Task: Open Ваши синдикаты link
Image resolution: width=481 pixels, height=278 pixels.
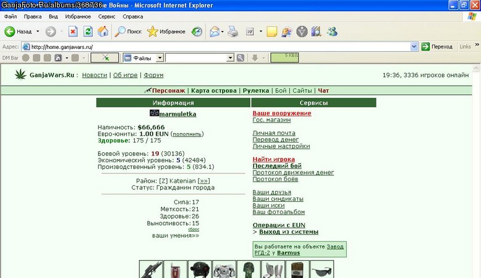Action: (x=278, y=199)
